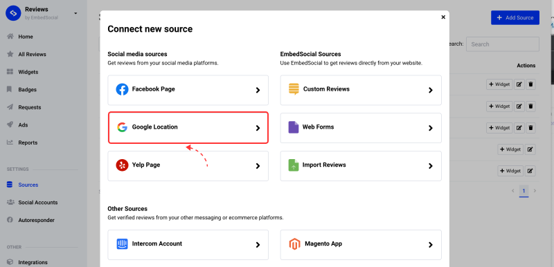Open Autoresponder settings

click(x=37, y=220)
